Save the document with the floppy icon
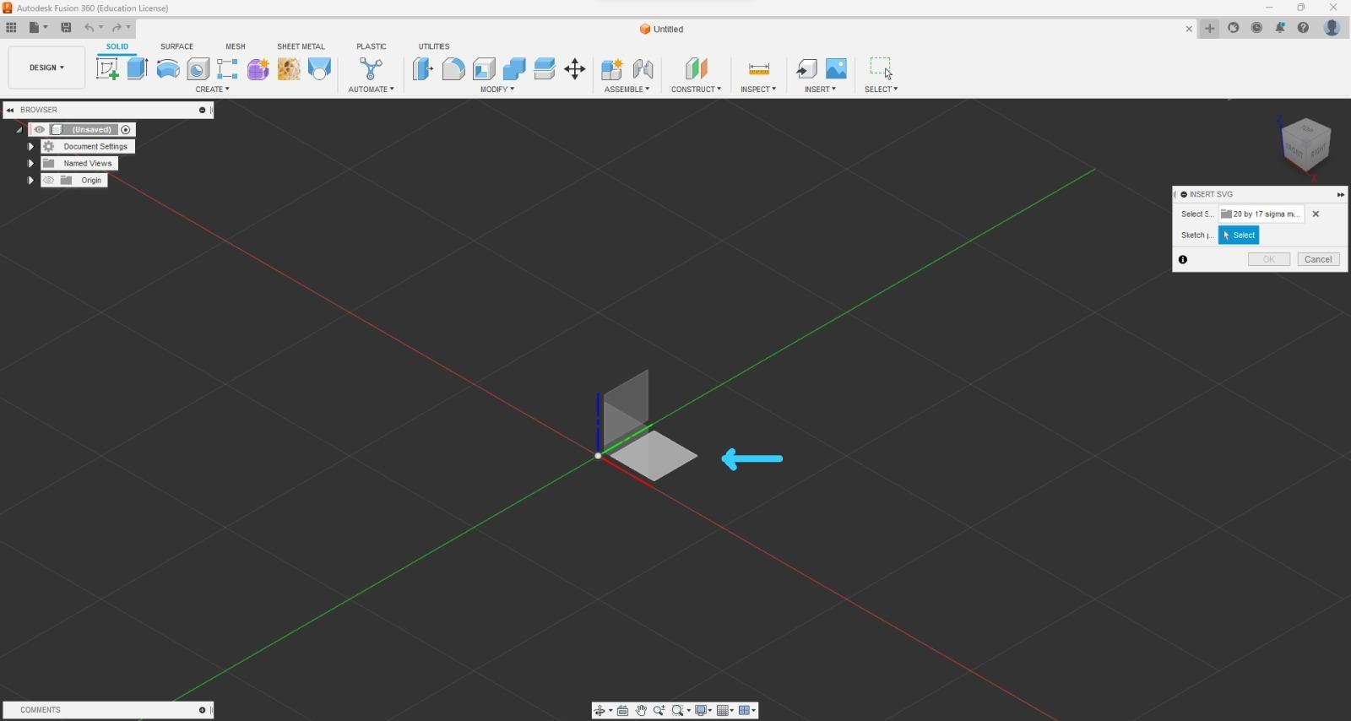Image resolution: width=1351 pixels, height=721 pixels. click(x=66, y=28)
